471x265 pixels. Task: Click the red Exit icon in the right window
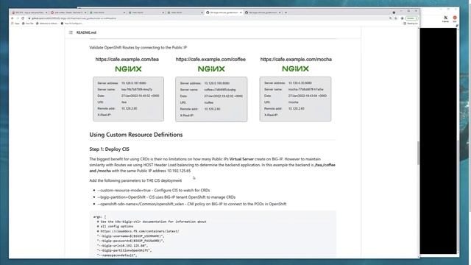point(455,19)
